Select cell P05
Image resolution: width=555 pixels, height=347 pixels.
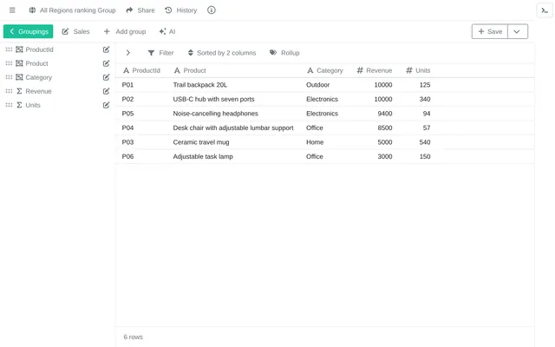click(x=127, y=114)
